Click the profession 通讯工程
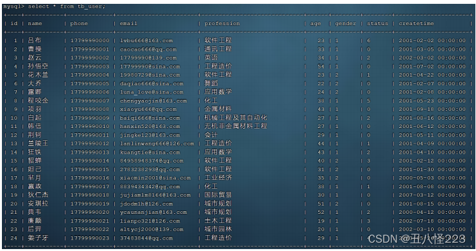 pos(218,49)
